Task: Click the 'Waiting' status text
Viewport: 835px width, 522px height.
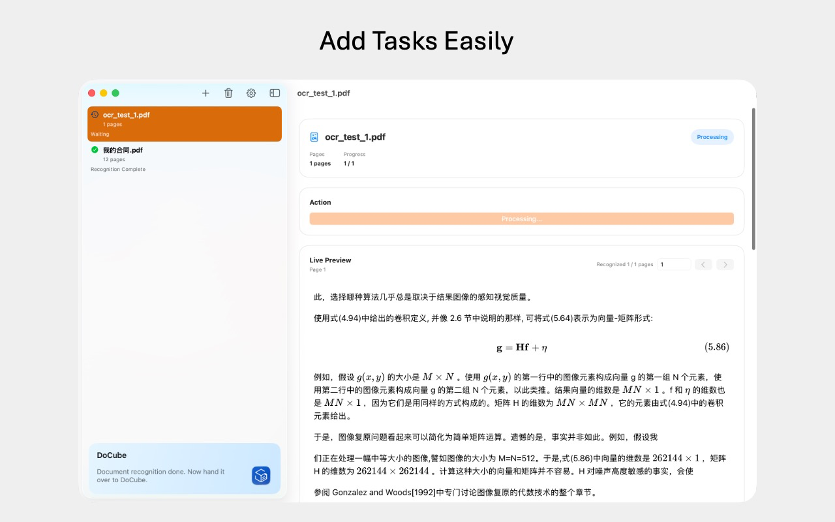Action: [100, 134]
